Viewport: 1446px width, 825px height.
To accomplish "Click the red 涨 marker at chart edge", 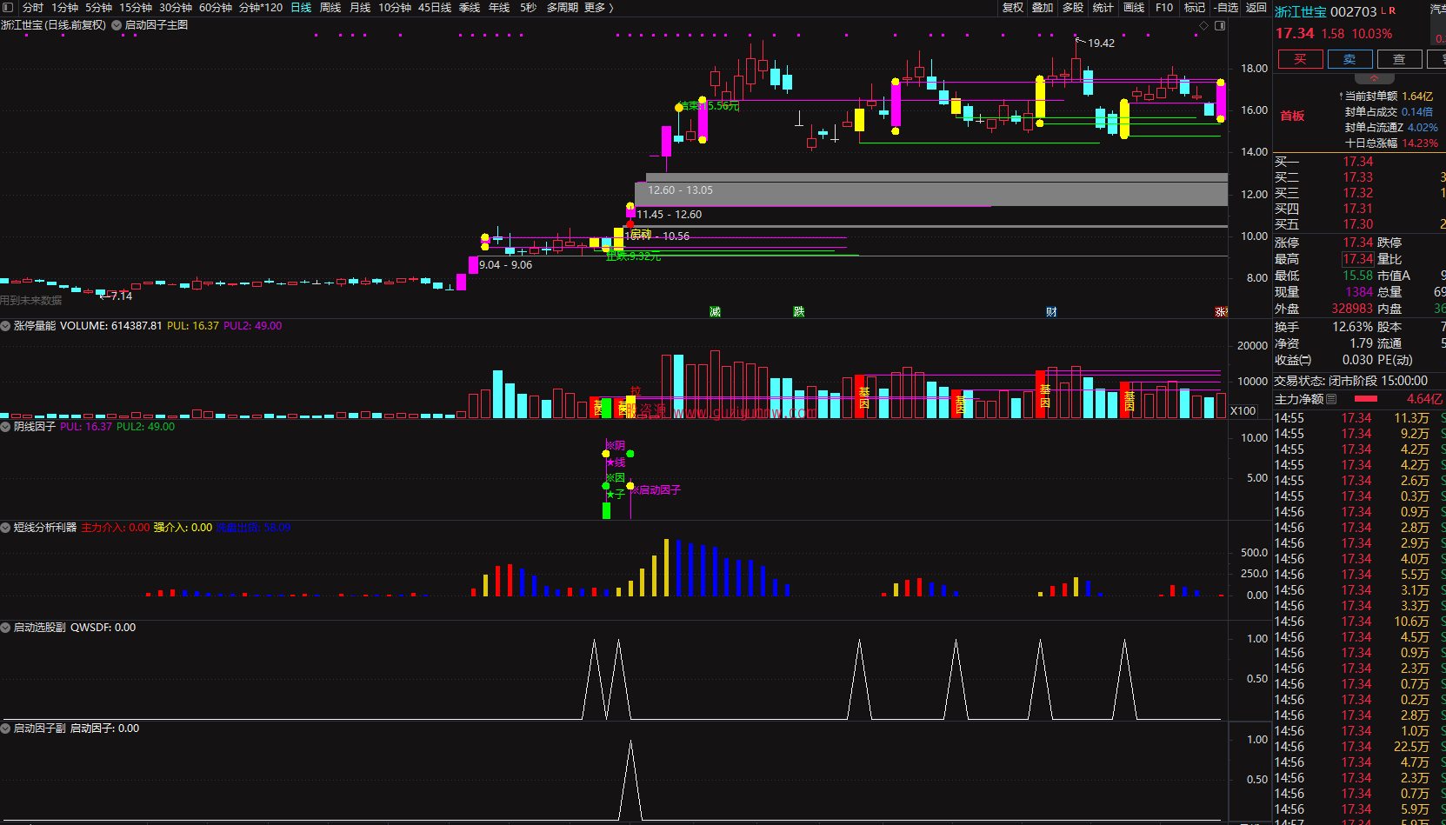I will pyautogui.click(x=1221, y=312).
